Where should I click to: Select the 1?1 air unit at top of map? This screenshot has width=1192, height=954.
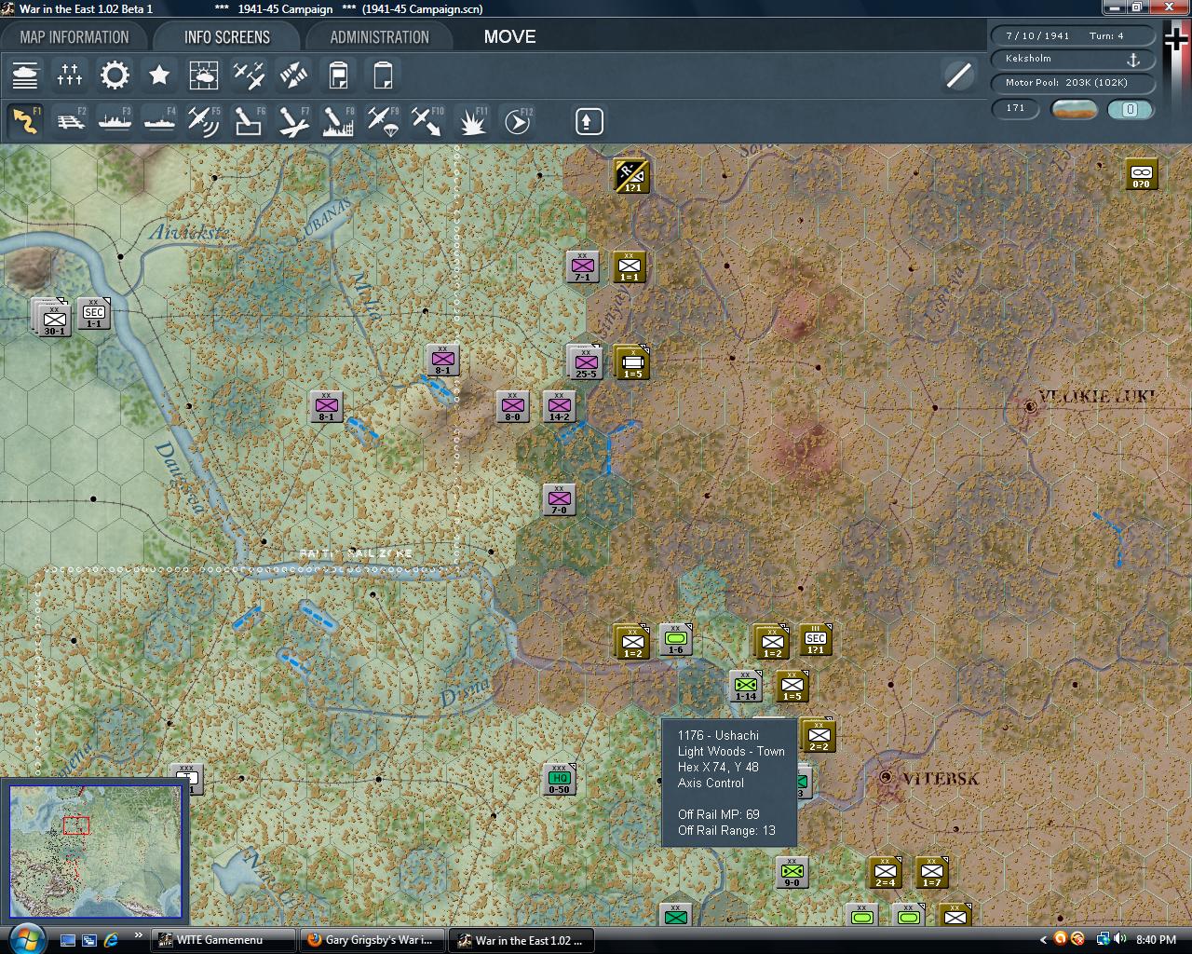click(632, 176)
